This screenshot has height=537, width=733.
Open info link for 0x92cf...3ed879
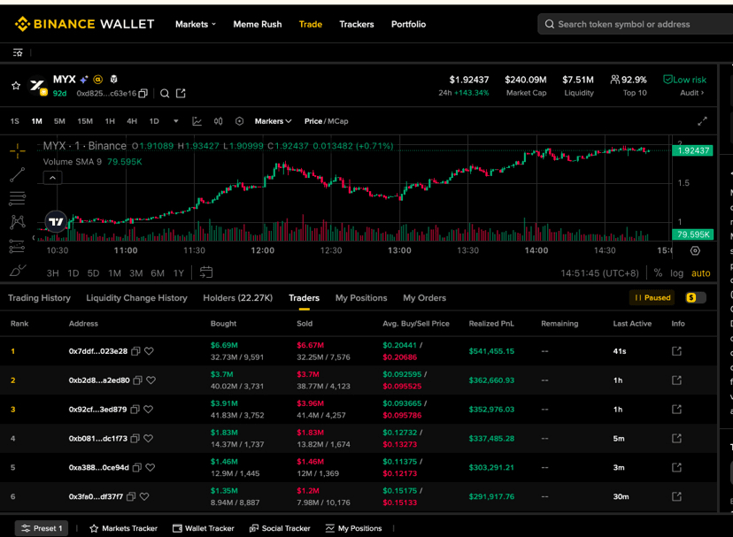click(676, 410)
